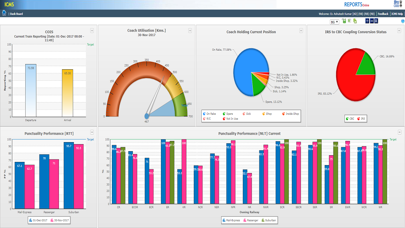Click the CRIS logo in header
Viewport: 405px width, 228px height.
pos(396,4)
